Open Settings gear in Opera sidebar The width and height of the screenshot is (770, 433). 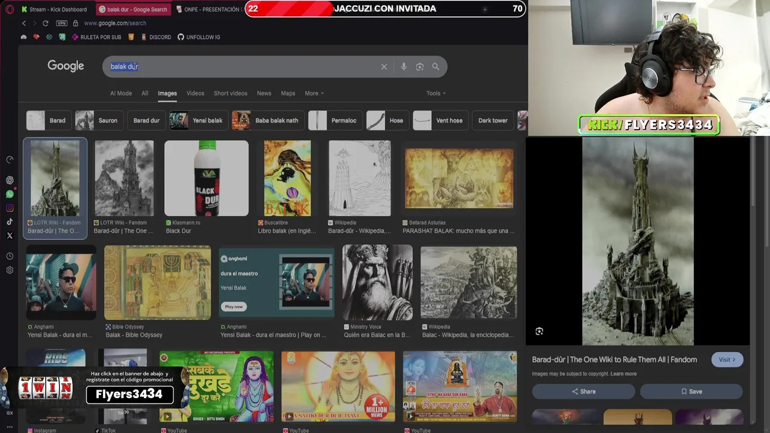(x=10, y=270)
